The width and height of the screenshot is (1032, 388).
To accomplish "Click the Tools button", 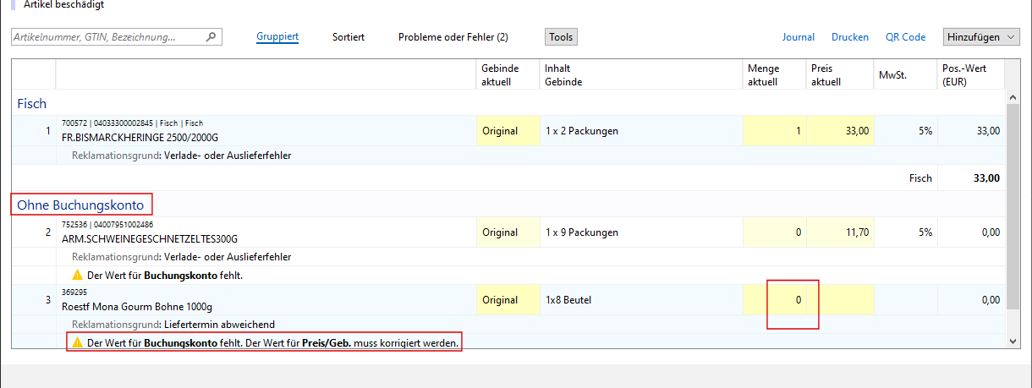I will click(561, 37).
